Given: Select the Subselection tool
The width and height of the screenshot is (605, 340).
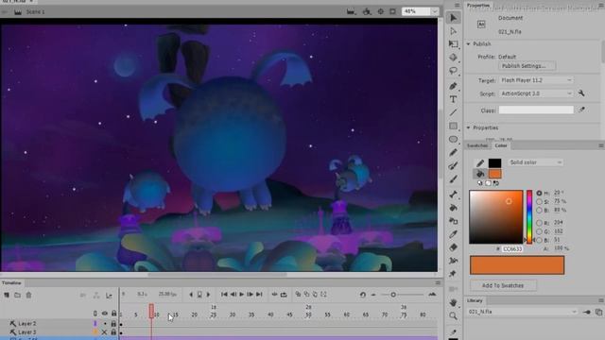Looking at the screenshot, I should [454, 31].
